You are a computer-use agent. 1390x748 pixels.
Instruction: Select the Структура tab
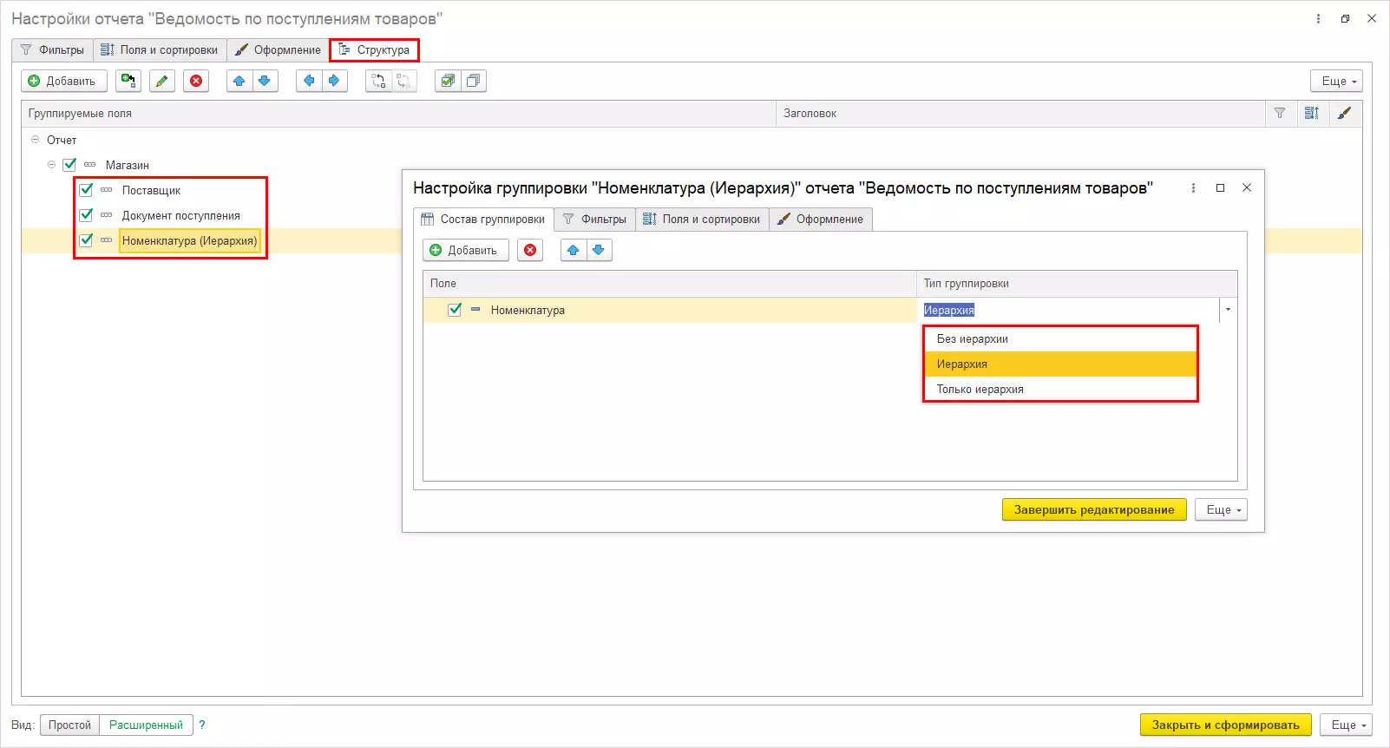pos(374,49)
